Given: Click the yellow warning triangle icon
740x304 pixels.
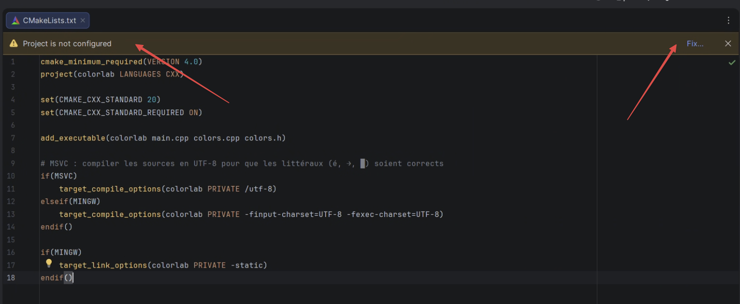Looking at the screenshot, I should [x=14, y=43].
